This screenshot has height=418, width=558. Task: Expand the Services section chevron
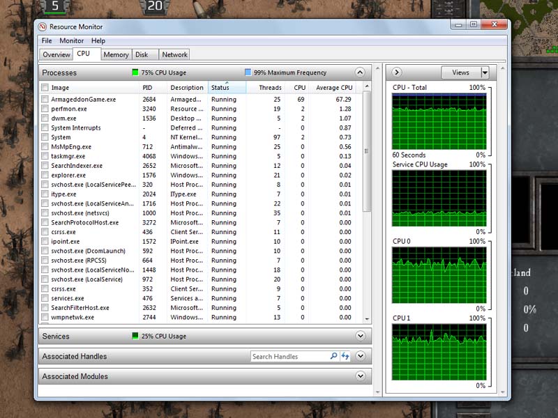tap(360, 336)
